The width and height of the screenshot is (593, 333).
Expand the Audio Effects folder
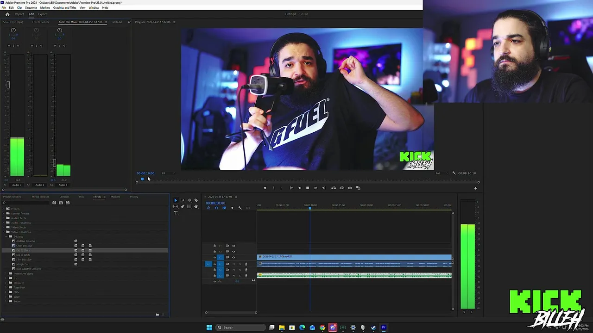click(x=4, y=218)
